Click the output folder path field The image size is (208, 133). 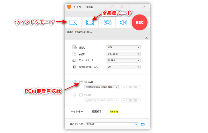pos(112,124)
